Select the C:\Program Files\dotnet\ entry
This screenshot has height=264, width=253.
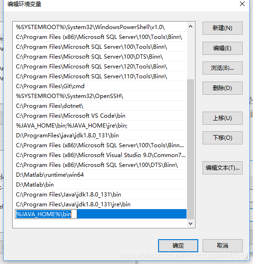point(100,106)
